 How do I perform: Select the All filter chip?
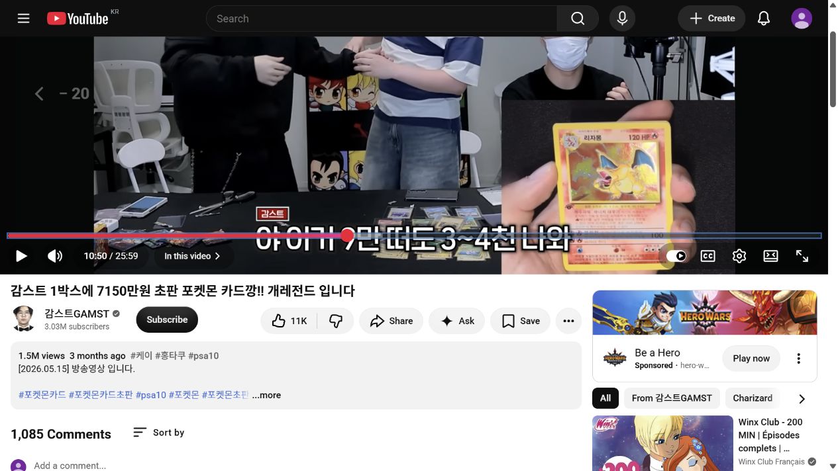click(x=605, y=398)
